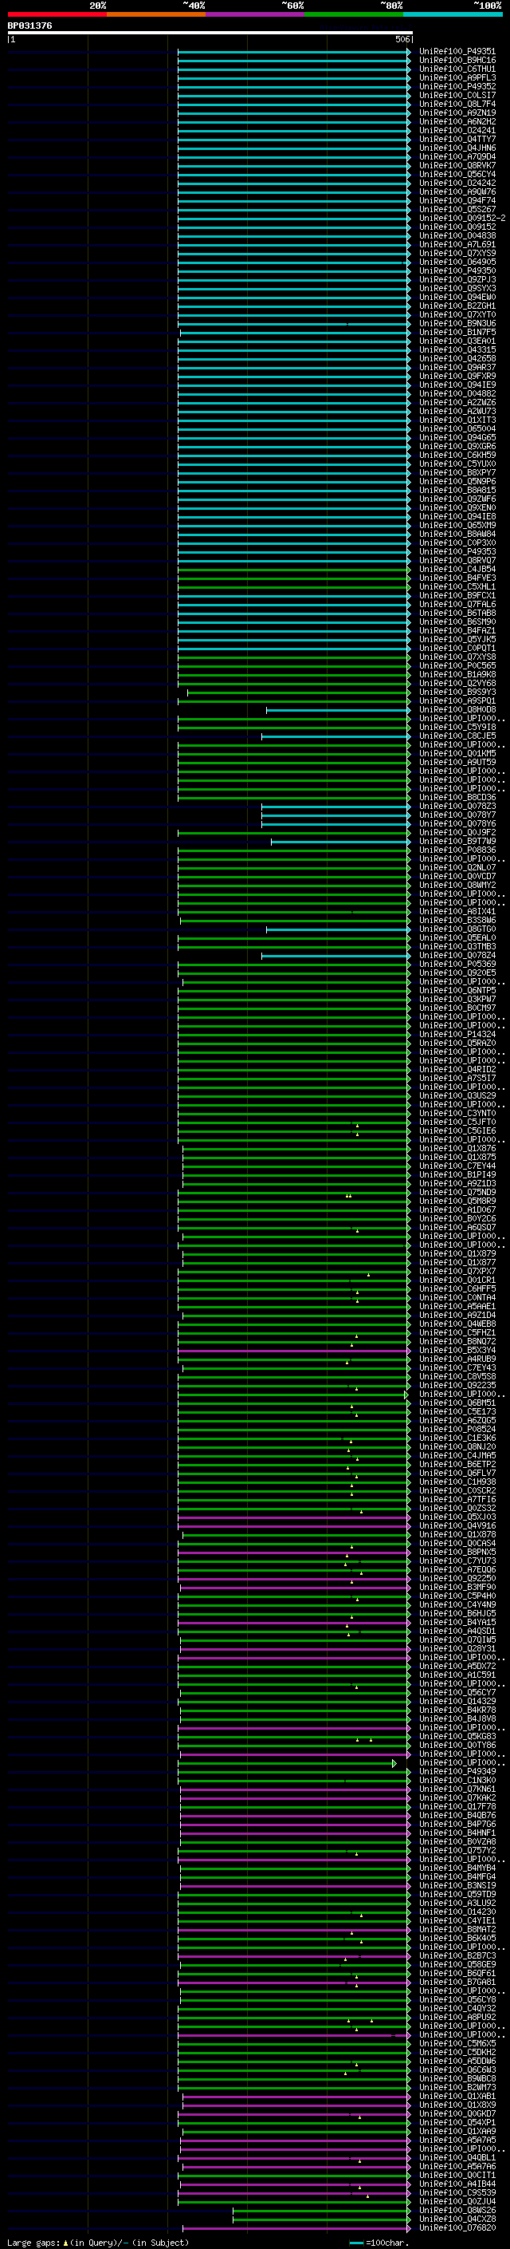Open hit UniRef100_P49351
The height and width of the screenshot is (2249, 510).
[x=457, y=52]
